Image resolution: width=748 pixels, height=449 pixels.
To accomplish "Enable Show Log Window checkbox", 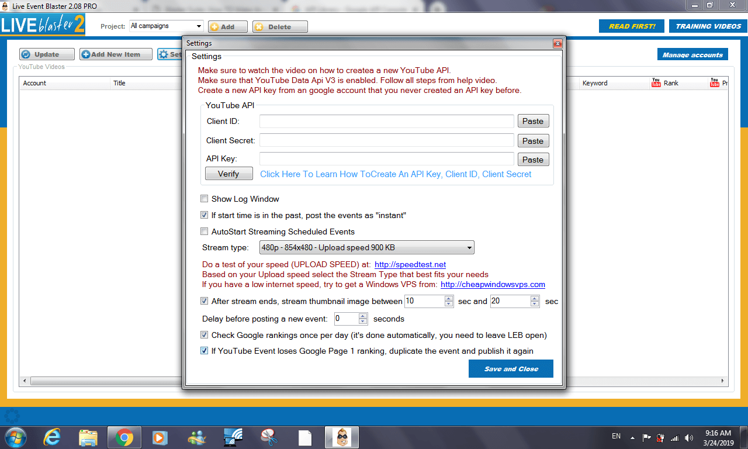I will click(x=205, y=199).
